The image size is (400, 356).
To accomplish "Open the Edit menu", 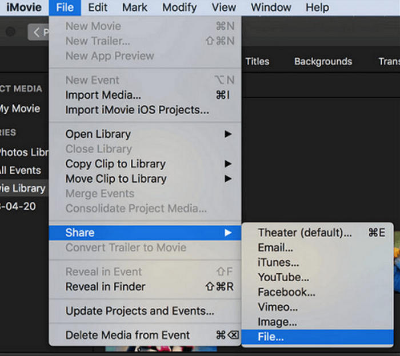I will pos(98,7).
